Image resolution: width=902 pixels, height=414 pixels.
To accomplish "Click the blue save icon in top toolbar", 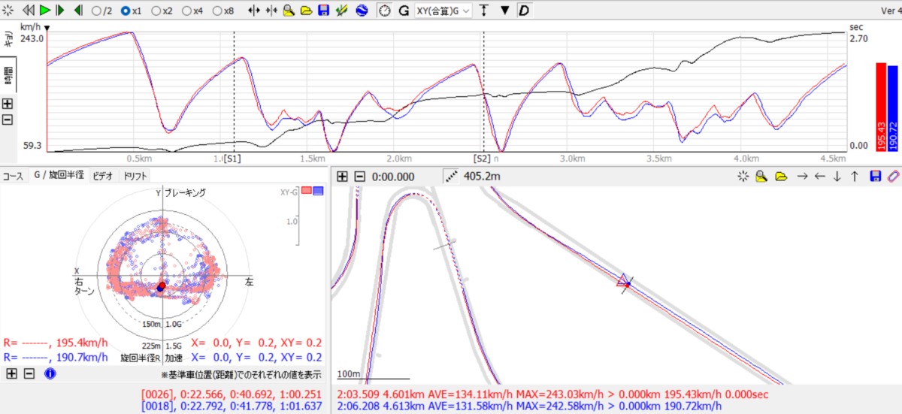I will [323, 11].
